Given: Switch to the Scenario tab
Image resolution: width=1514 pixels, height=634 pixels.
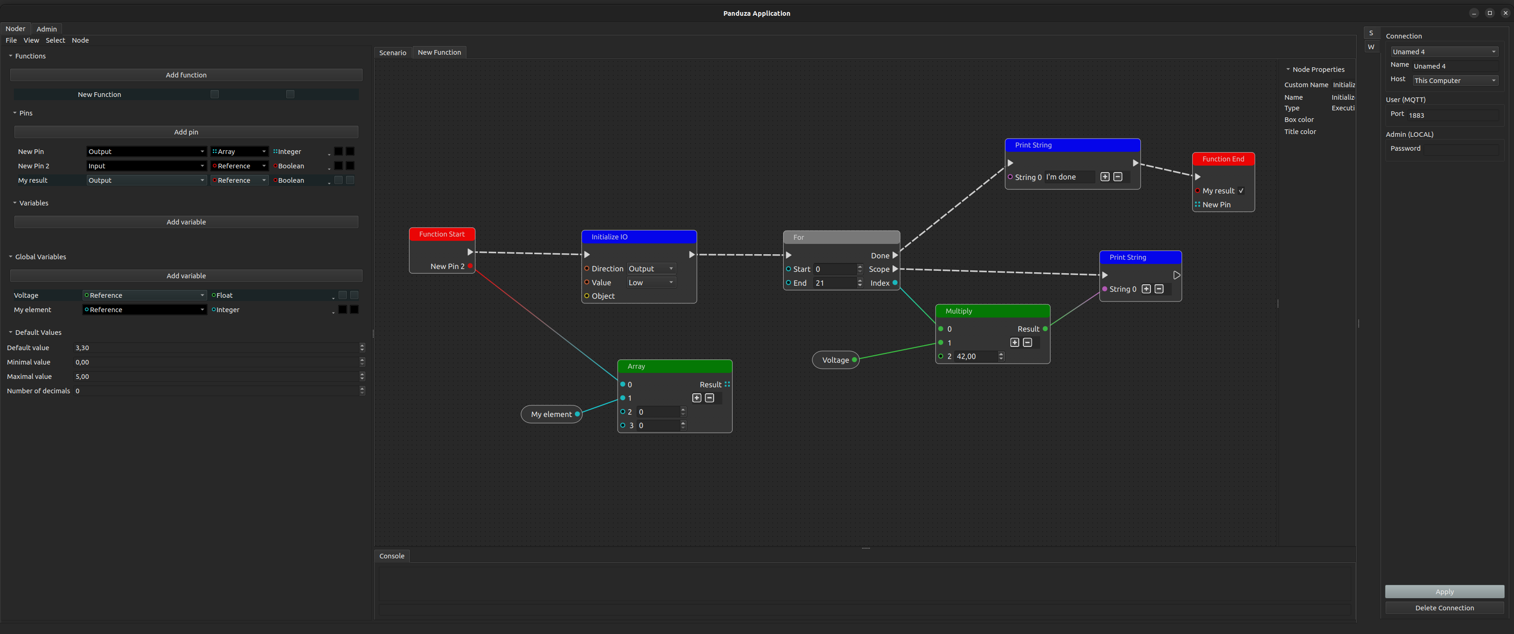Looking at the screenshot, I should click(x=393, y=52).
